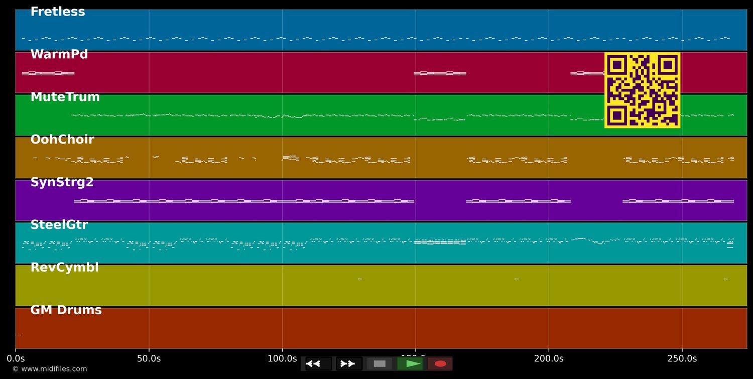Screen dimensions: 753x379
Task: Select the MuteTrum track label
Action: pos(65,97)
